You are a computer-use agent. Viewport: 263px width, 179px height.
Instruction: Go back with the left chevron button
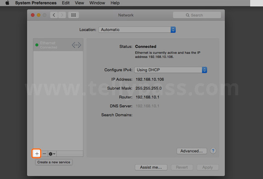[54, 15]
